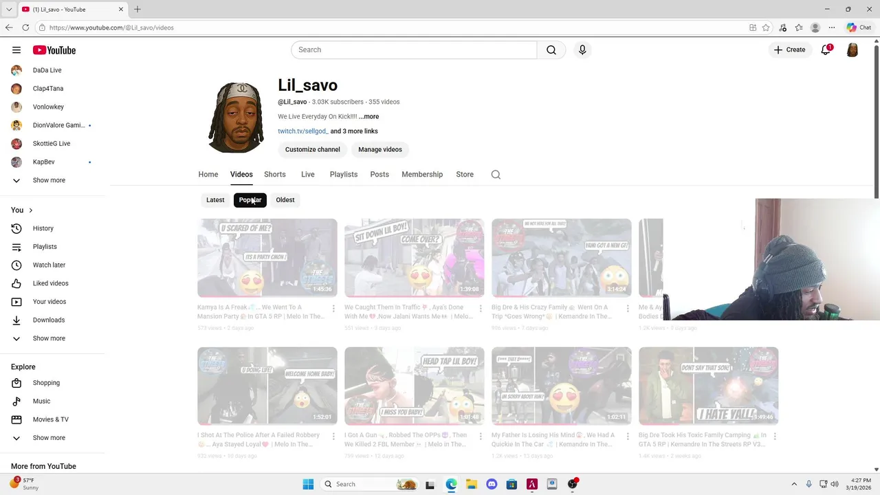Open options menu for Kamya Is A Freak video
The image size is (880, 495).
pos(333,308)
